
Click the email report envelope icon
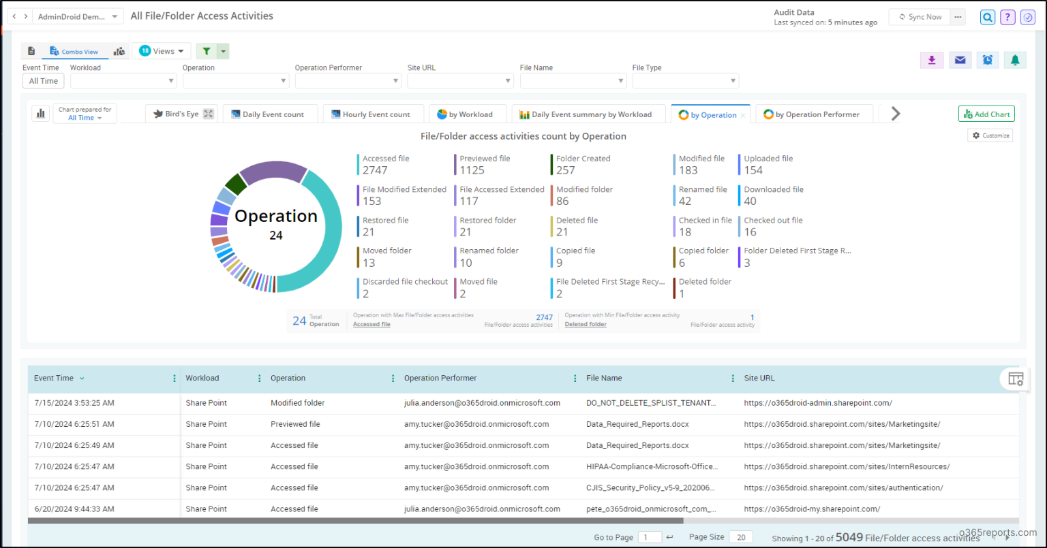(x=960, y=61)
